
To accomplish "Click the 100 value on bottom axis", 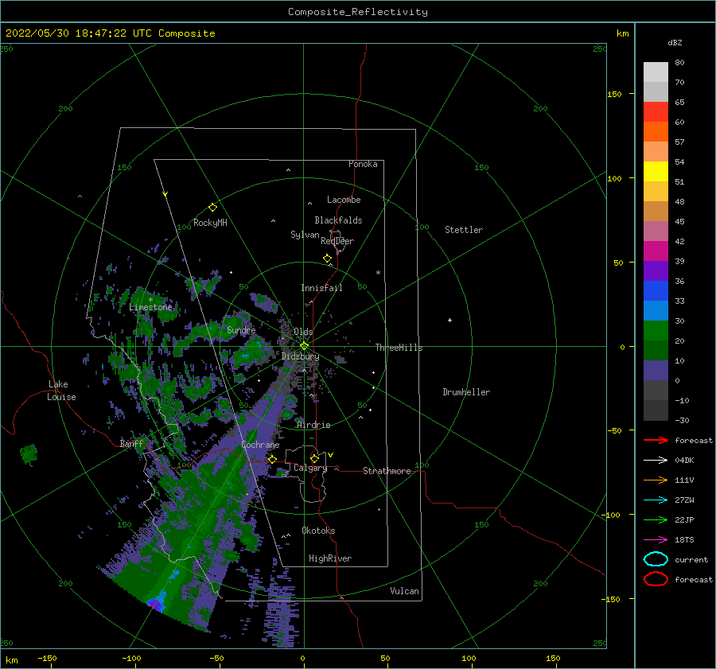I will pyautogui.click(x=469, y=658).
